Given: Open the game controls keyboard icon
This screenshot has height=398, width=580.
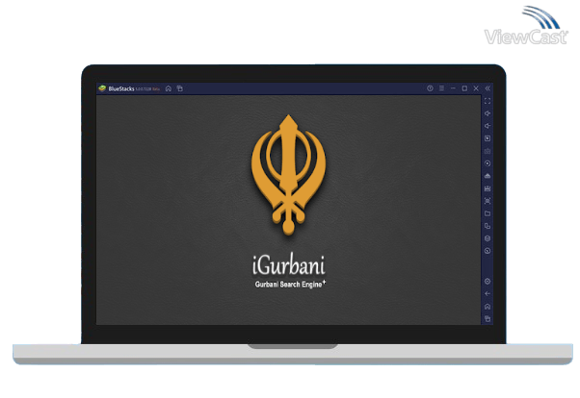Looking at the screenshot, I should point(488,151).
